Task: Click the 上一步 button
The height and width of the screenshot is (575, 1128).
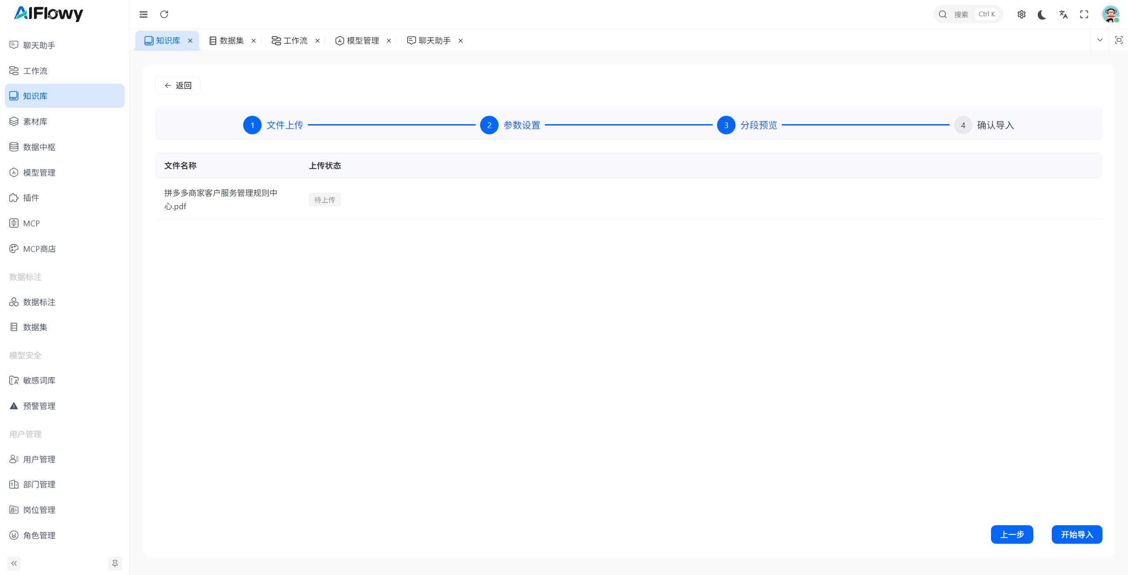Action: tap(1012, 534)
